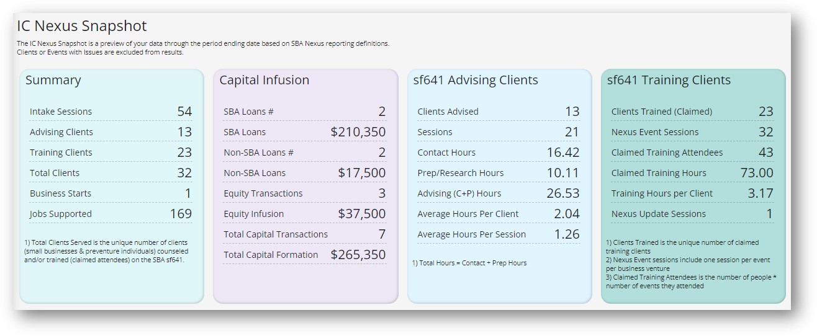Click the Summary card title

coord(53,80)
